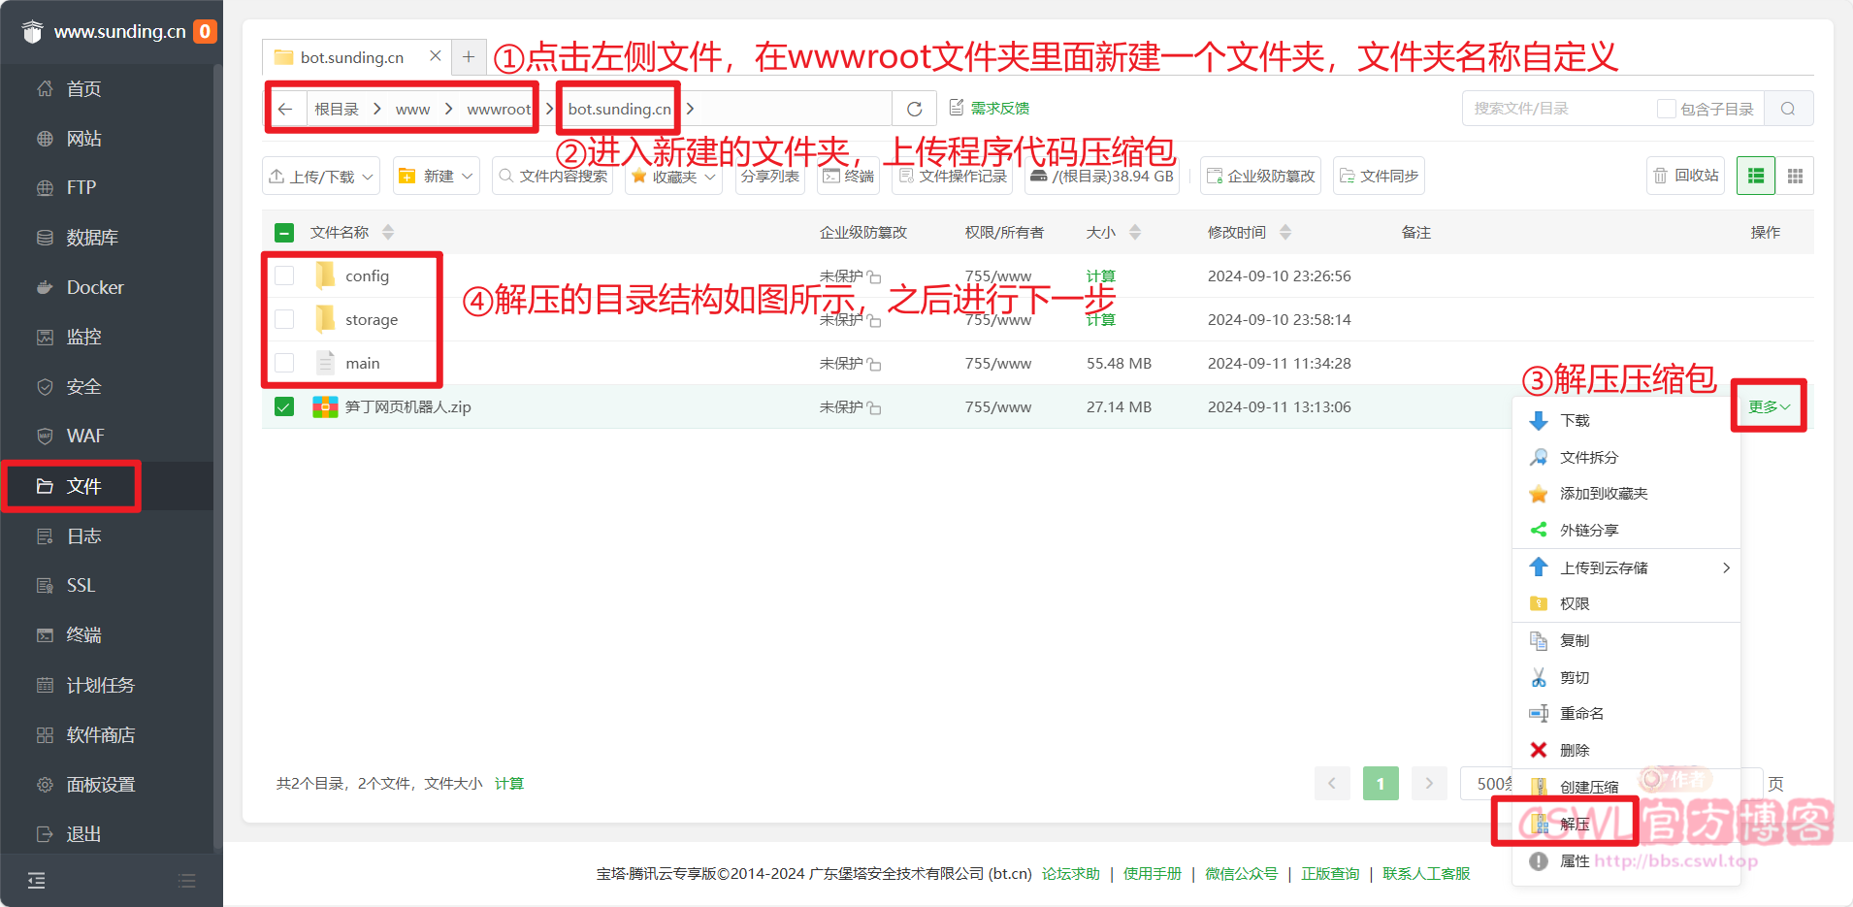This screenshot has width=1853, height=907.
Task: Enable 包含子目录 include subdirectories checkbox
Action: (x=1666, y=109)
